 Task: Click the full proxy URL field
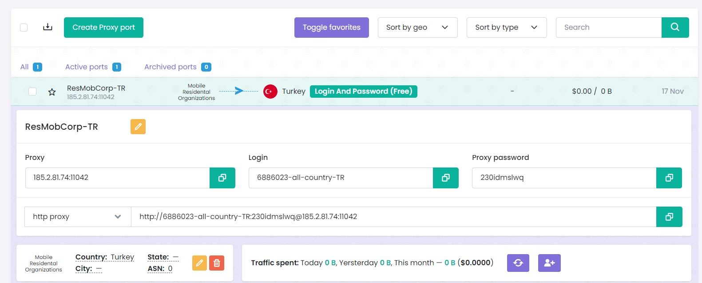point(393,217)
